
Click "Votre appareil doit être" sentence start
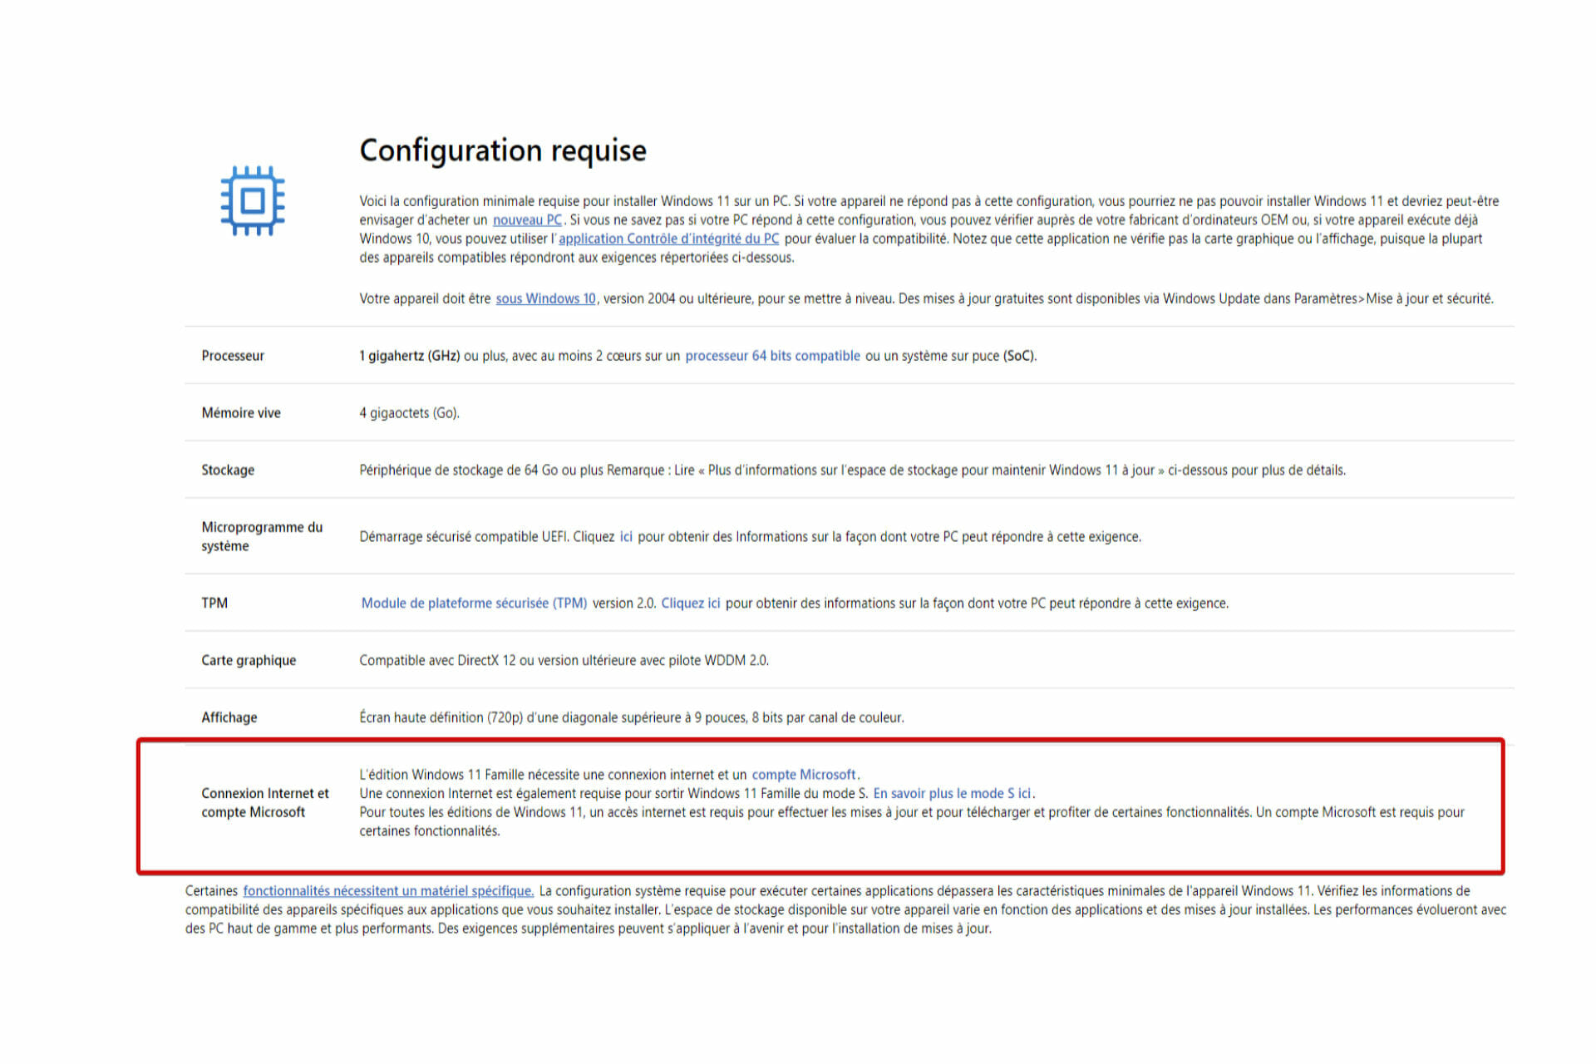(425, 298)
